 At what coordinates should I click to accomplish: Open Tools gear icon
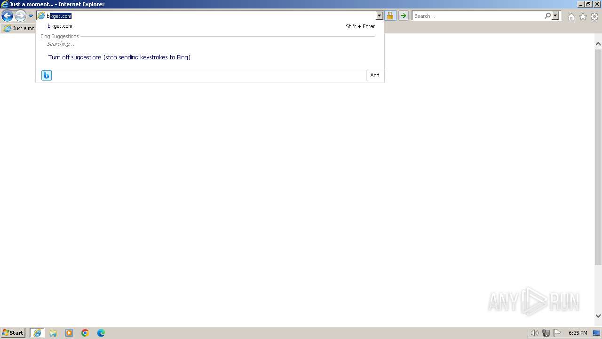[x=594, y=16]
